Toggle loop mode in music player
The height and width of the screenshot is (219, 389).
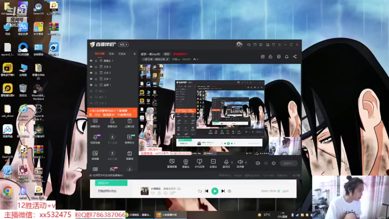tap(200, 191)
